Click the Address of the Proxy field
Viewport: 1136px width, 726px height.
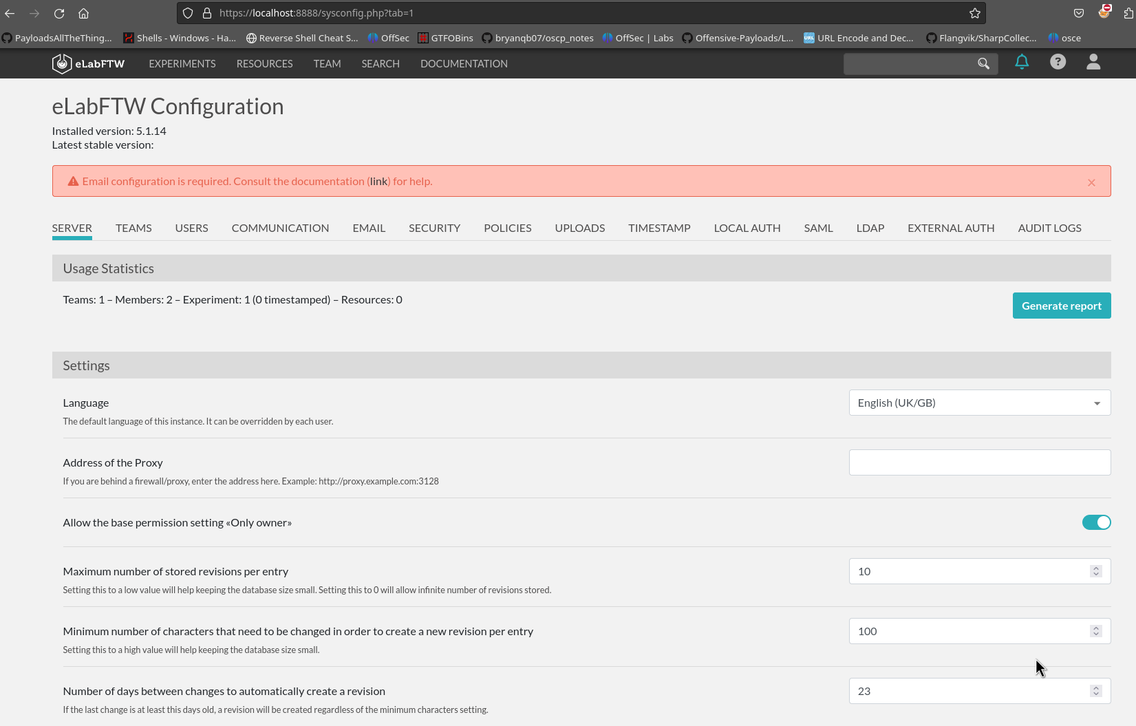pos(979,462)
